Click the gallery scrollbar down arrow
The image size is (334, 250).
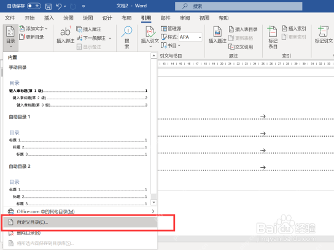pos(153,202)
